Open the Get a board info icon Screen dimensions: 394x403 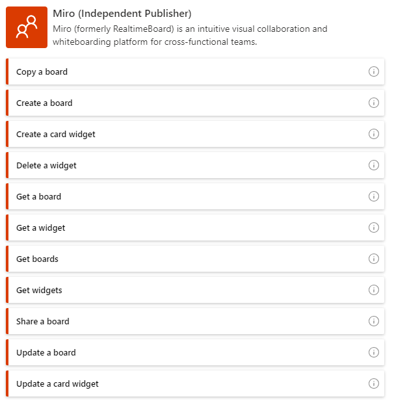click(x=373, y=196)
